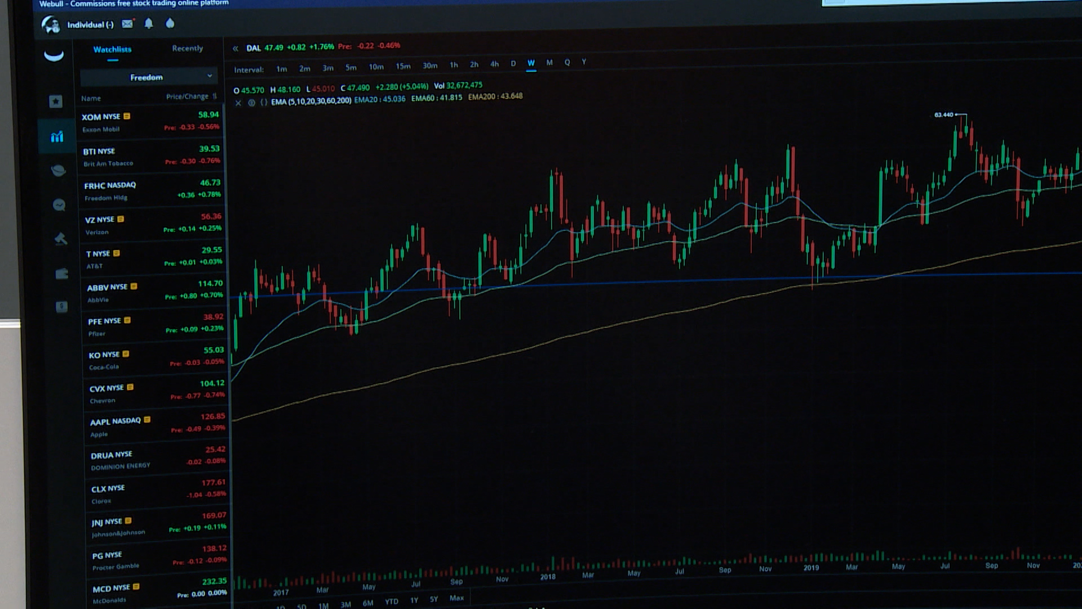Open the FRHC Freedom Hldg row
Viewport: 1082px width, 609px height.
point(152,191)
